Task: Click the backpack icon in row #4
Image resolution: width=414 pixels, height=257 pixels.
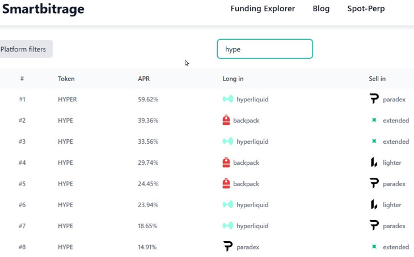Action: point(226,162)
